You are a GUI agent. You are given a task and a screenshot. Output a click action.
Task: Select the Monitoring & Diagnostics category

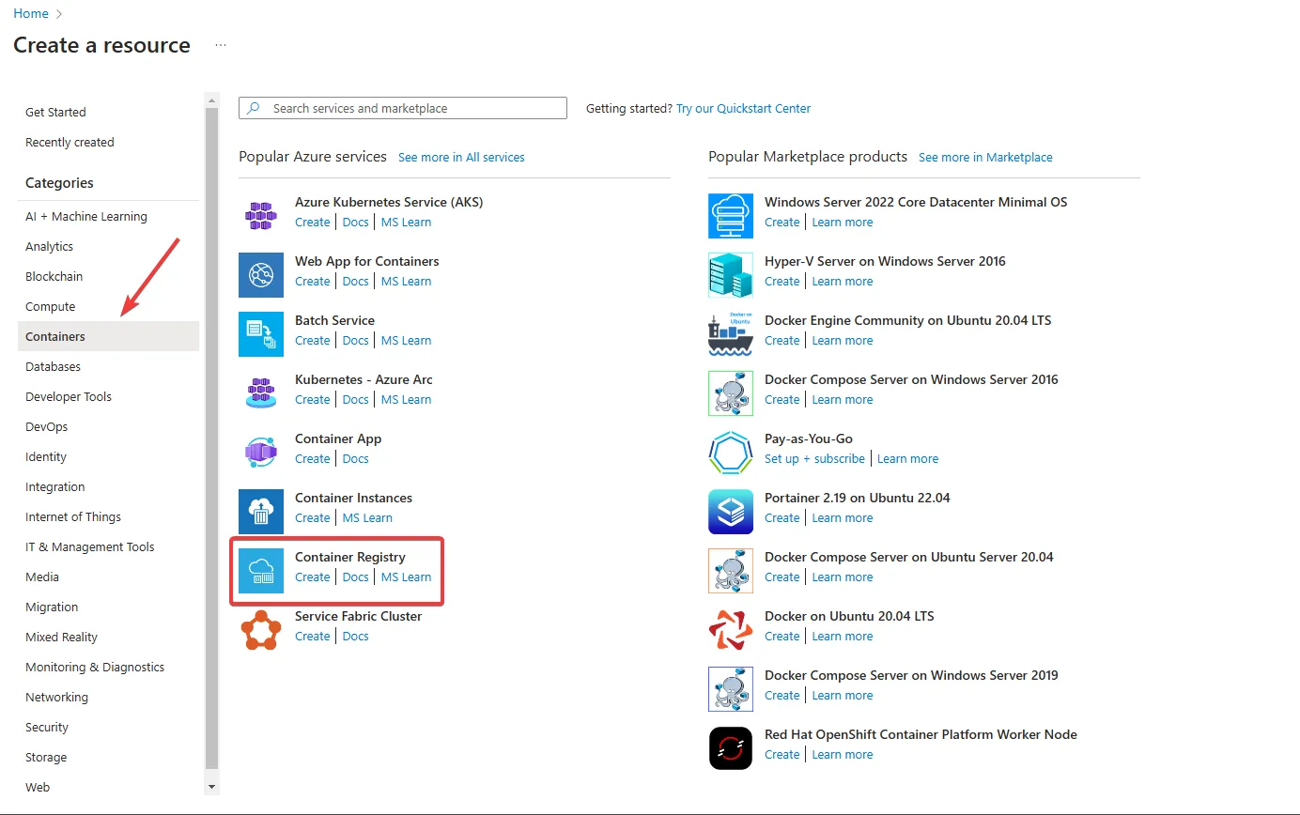(108, 667)
